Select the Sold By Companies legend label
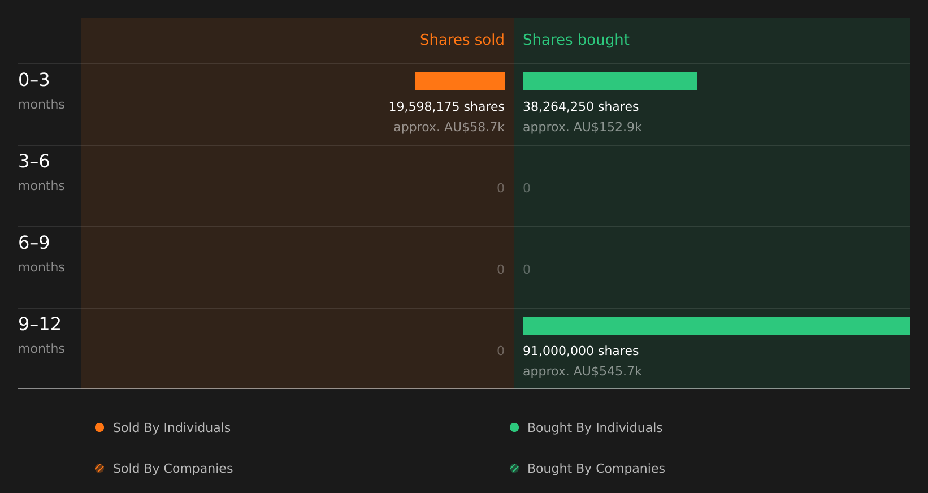928x493 pixels. pyautogui.click(x=173, y=469)
